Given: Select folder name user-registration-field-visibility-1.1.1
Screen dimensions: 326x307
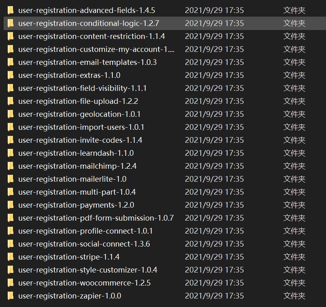Looking at the screenshot, I should click(x=83, y=88).
